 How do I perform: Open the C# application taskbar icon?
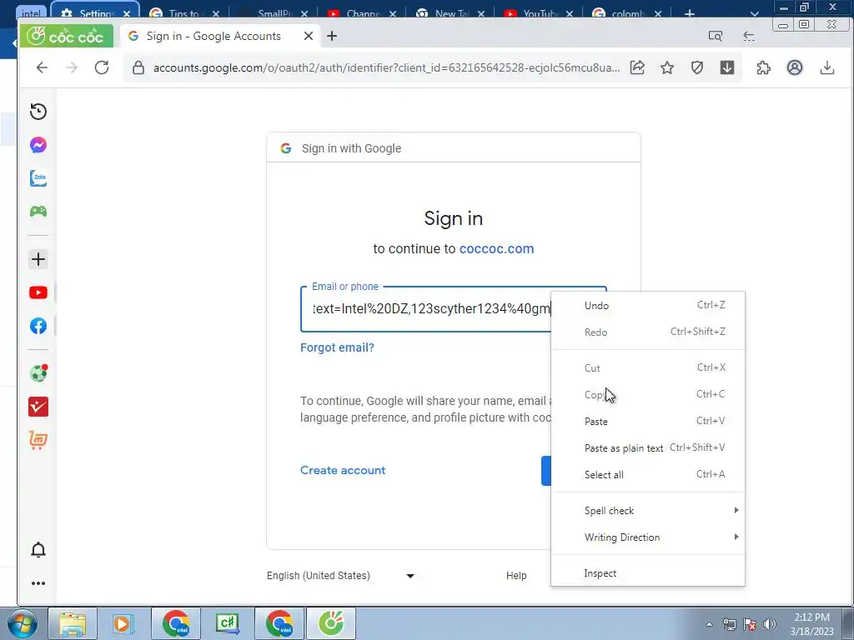227,623
